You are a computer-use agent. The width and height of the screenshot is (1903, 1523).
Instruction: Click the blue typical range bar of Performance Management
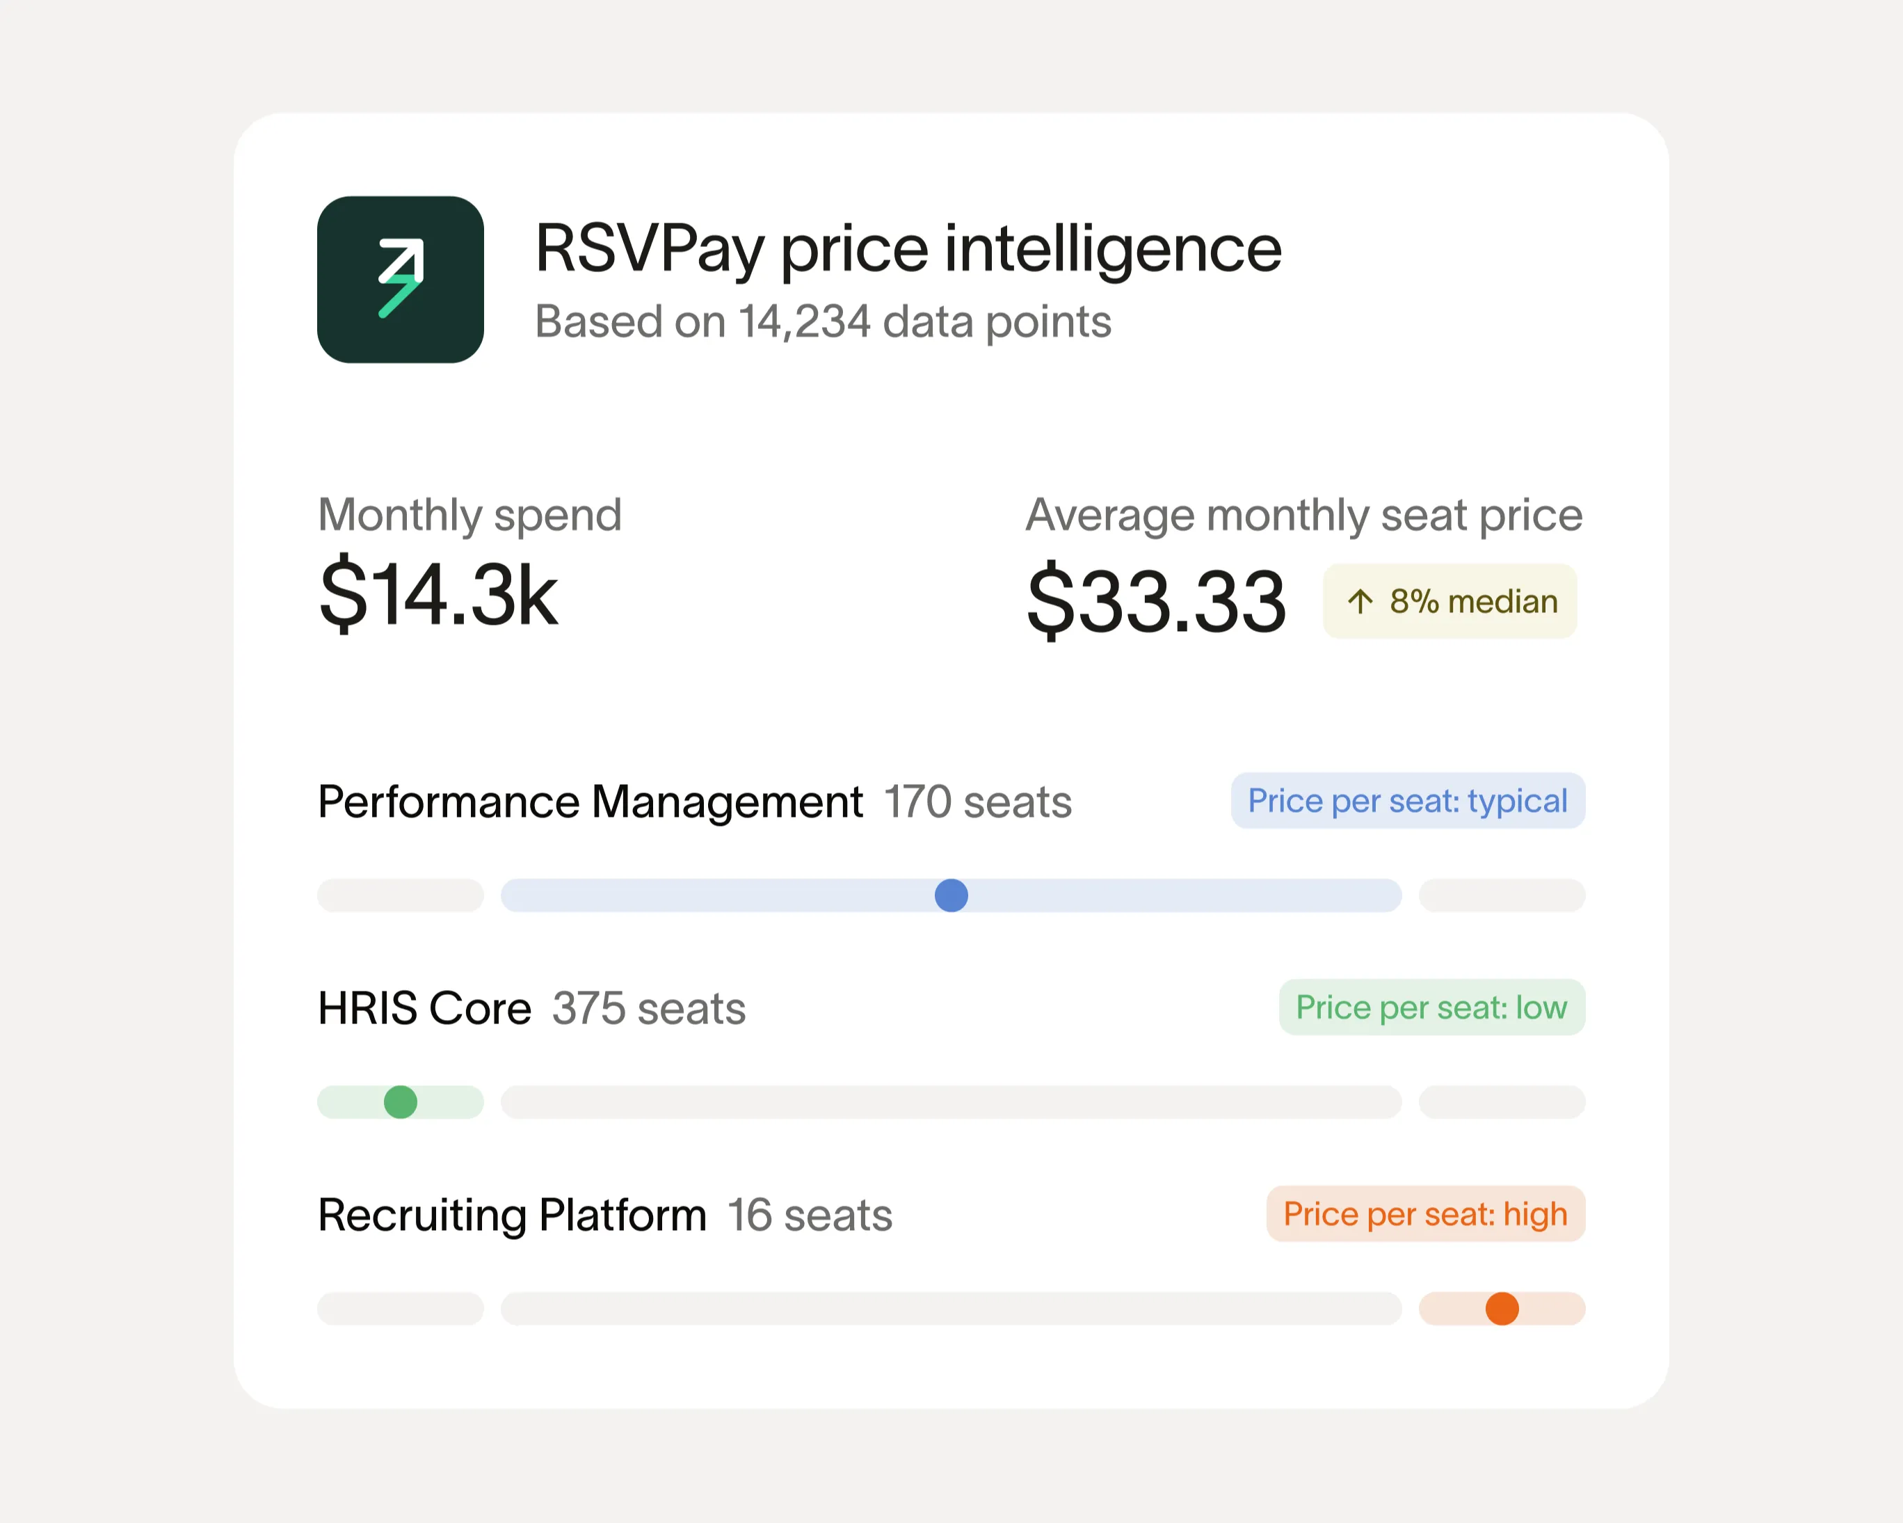[x=951, y=895]
